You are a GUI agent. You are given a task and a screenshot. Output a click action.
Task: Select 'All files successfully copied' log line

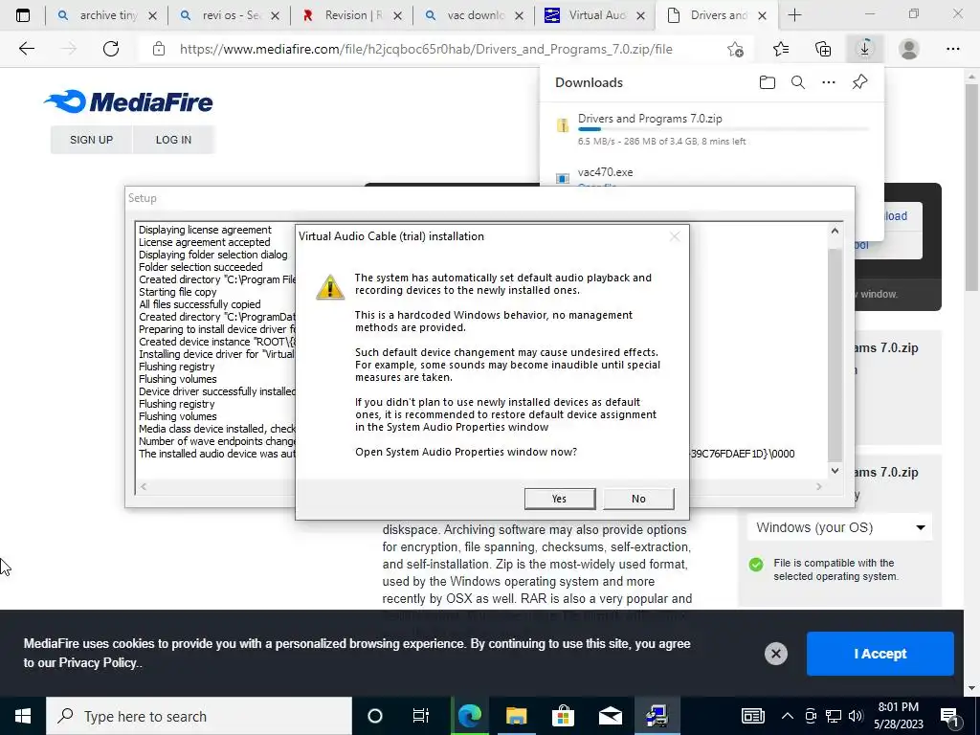(x=200, y=304)
